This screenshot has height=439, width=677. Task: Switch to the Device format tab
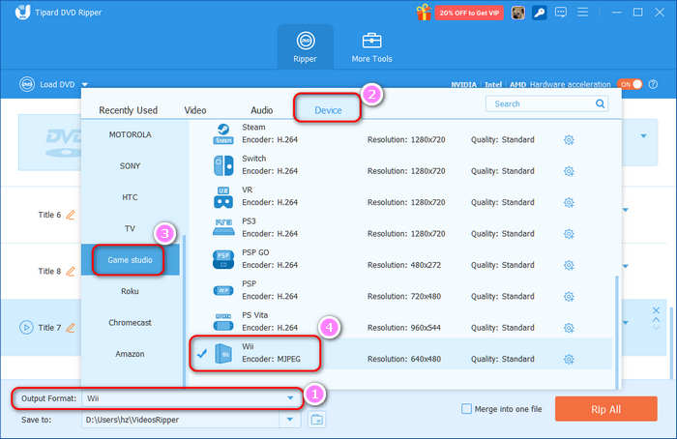(x=328, y=110)
